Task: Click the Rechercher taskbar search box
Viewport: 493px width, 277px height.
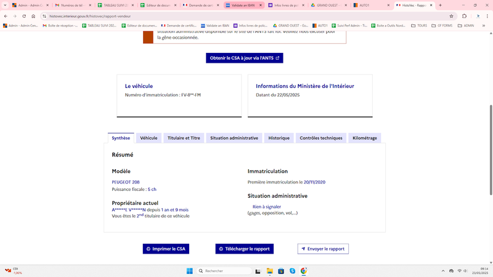Action: click(x=224, y=271)
